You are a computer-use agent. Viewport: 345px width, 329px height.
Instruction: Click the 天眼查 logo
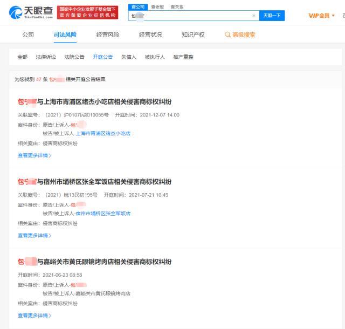click(x=31, y=12)
